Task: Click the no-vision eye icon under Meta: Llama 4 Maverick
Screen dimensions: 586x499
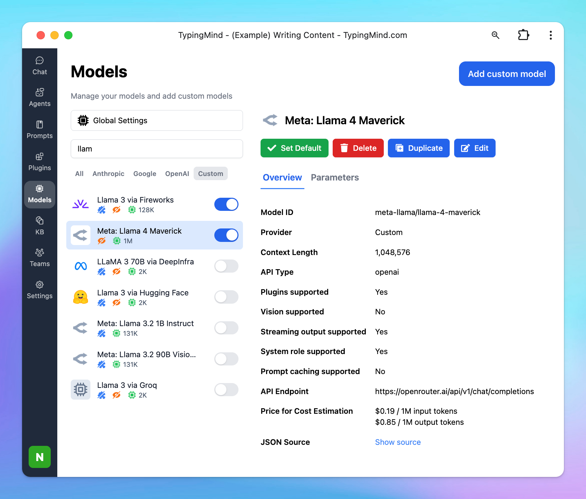Action: click(101, 241)
